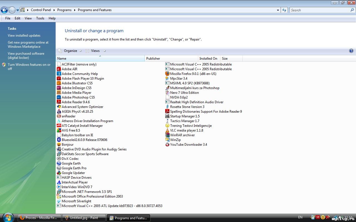Click in the Search input box
Screen dimensions: 356x222
point(320,10)
